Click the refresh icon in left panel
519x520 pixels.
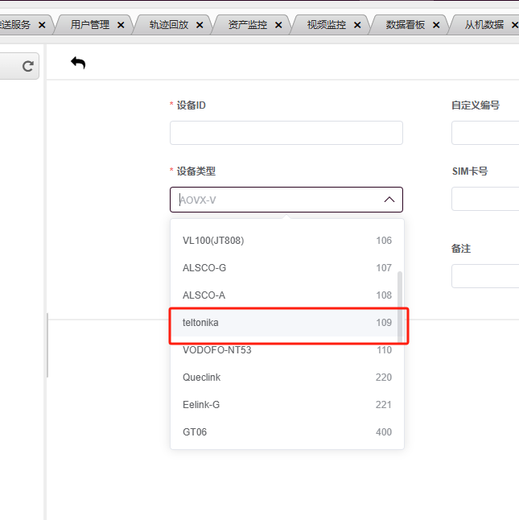tap(28, 67)
